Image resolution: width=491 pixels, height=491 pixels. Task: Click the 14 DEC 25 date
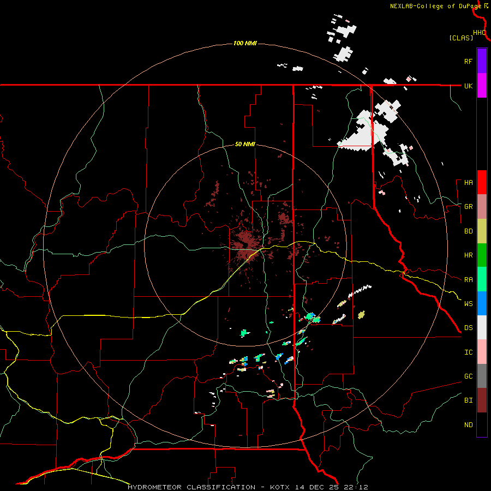pyautogui.click(x=316, y=487)
